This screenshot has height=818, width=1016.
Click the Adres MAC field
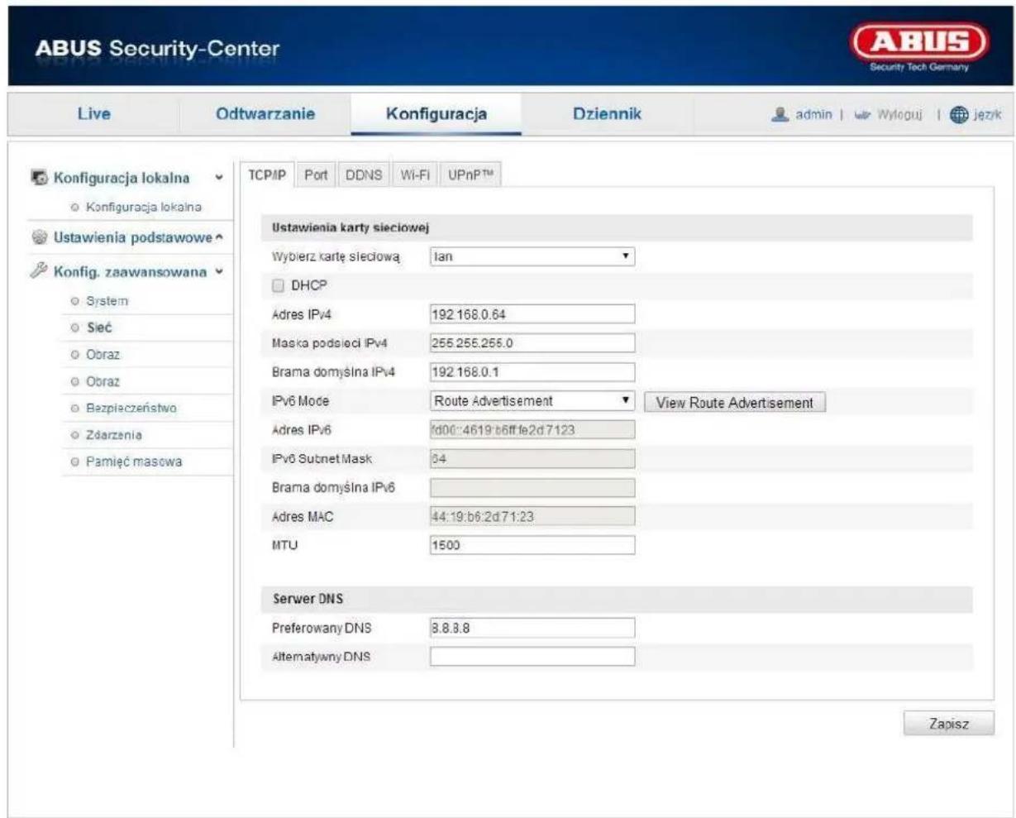point(532,516)
